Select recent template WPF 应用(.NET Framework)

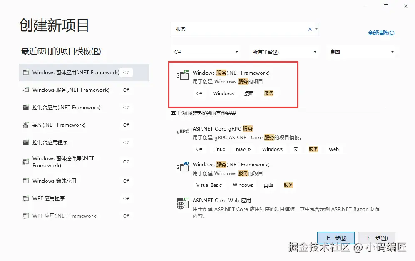[x=84, y=216]
